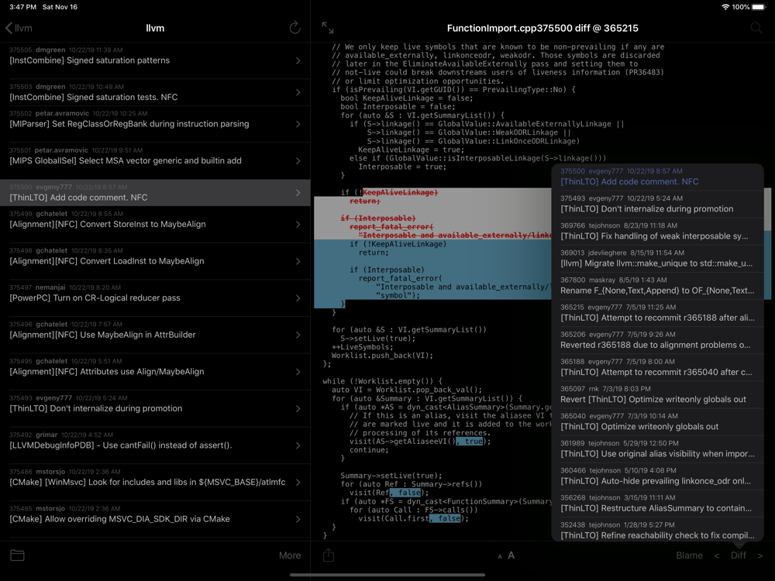Increase font size with large A
This screenshot has height=581, width=775.
coord(511,555)
